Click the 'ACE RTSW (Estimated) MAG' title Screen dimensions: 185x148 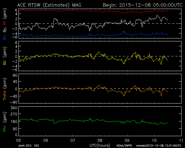click(x=49, y=5)
